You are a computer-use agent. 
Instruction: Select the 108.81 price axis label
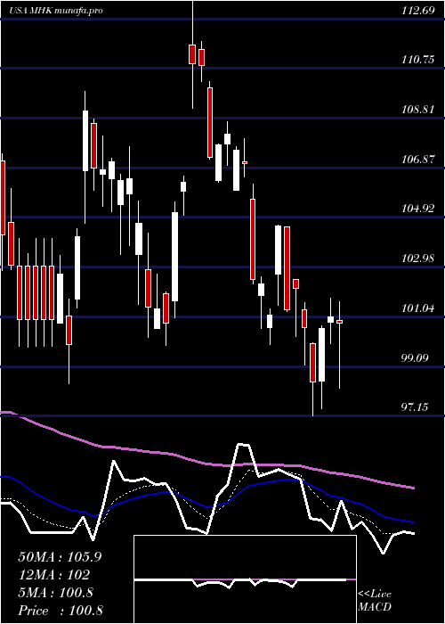click(x=418, y=110)
